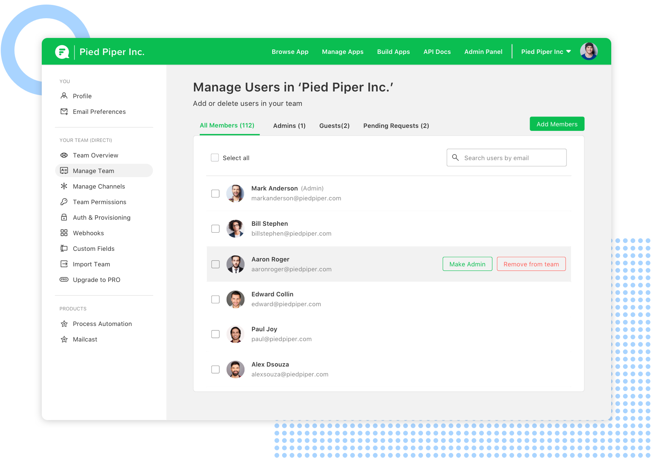Click the Webhooks grid icon
Image resolution: width=653 pixels, height=458 pixels.
(64, 233)
